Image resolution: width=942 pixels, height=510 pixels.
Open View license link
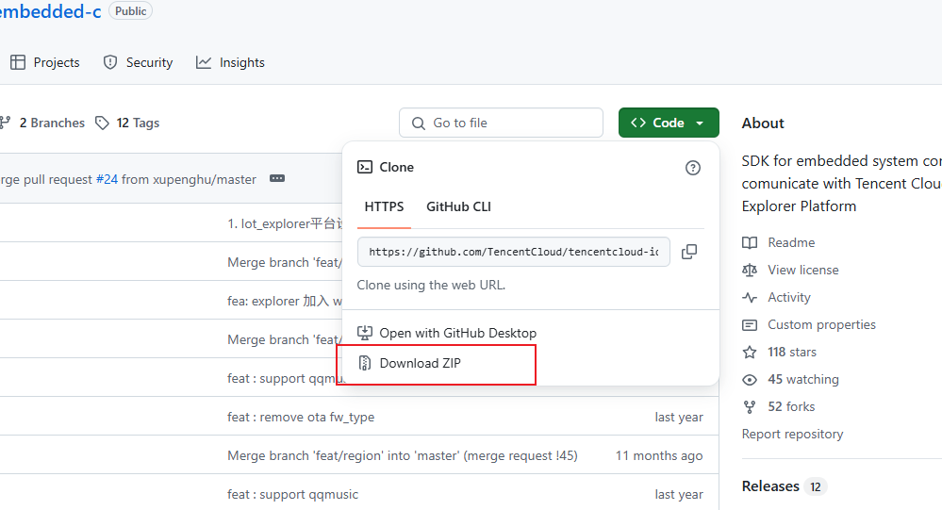pyautogui.click(x=802, y=270)
